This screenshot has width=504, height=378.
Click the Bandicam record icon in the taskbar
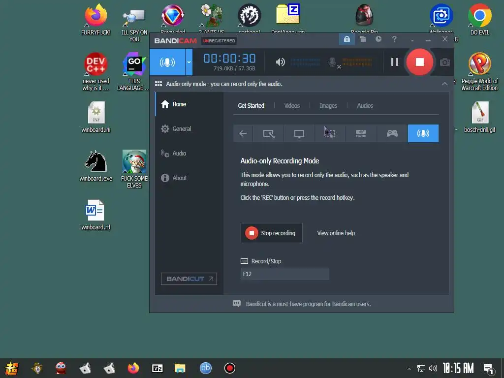pos(229,368)
